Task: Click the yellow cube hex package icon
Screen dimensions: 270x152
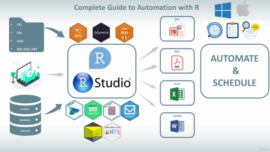Action: (93, 132)
